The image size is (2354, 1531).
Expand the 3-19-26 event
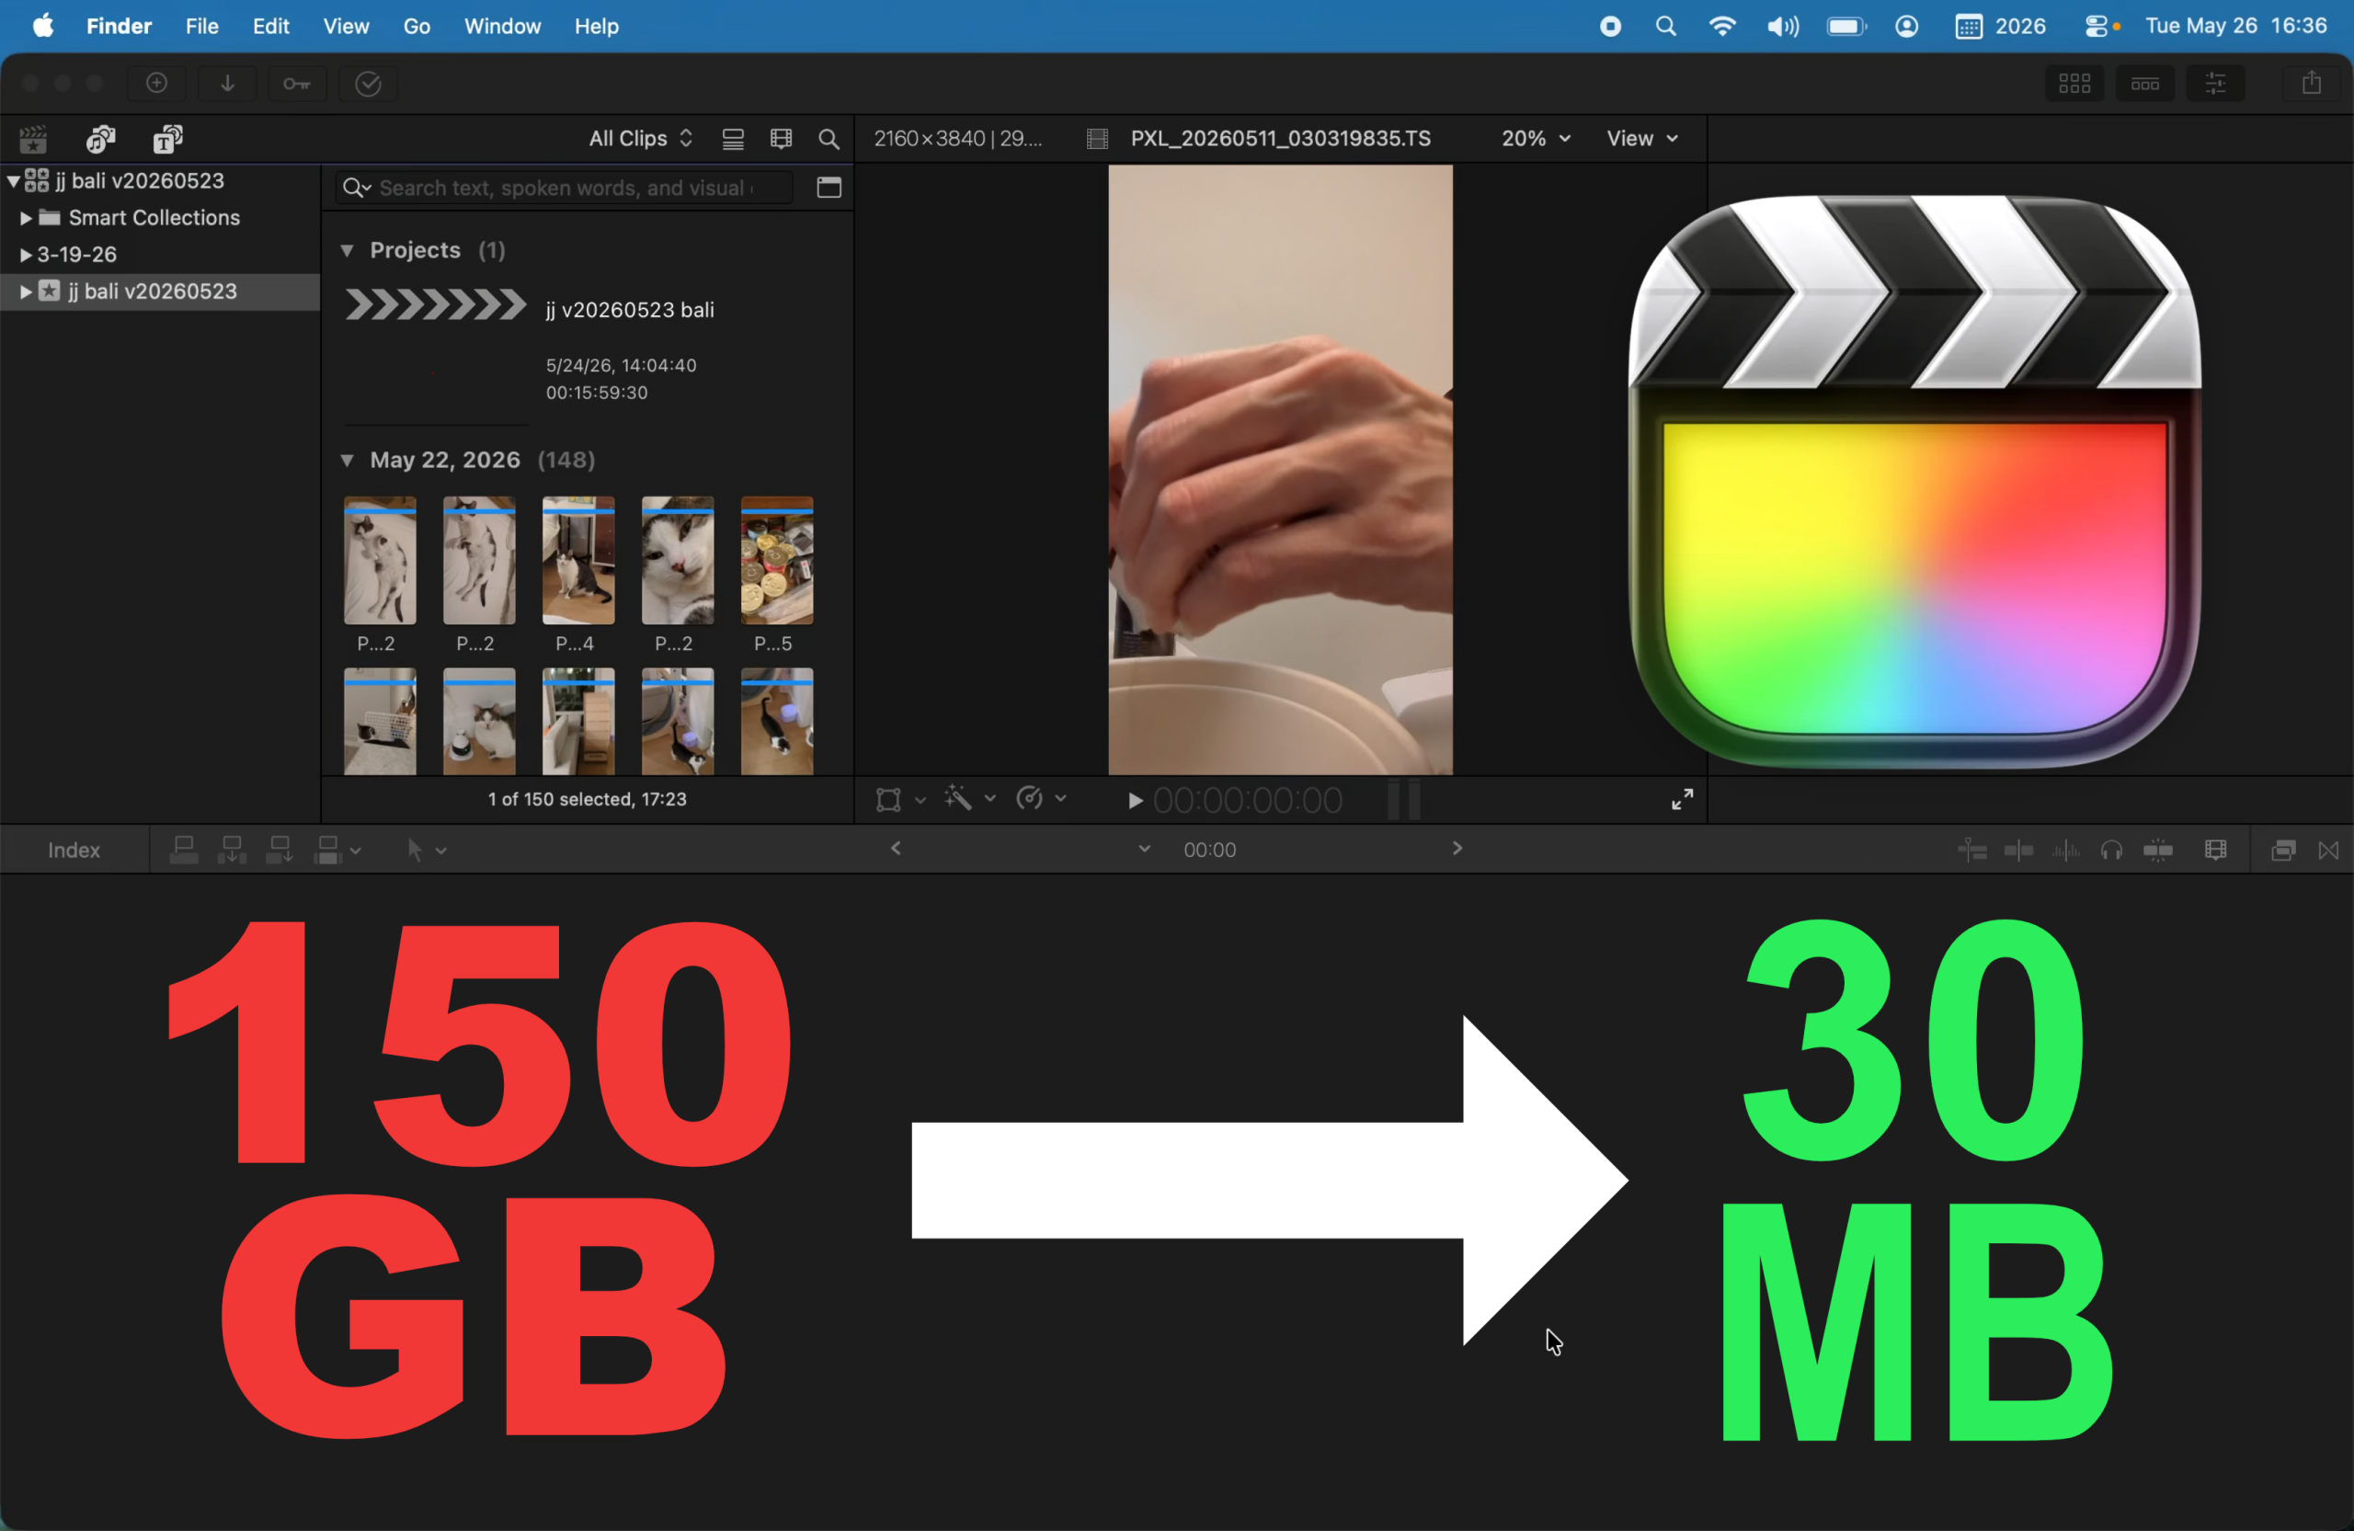coord(26,254)
